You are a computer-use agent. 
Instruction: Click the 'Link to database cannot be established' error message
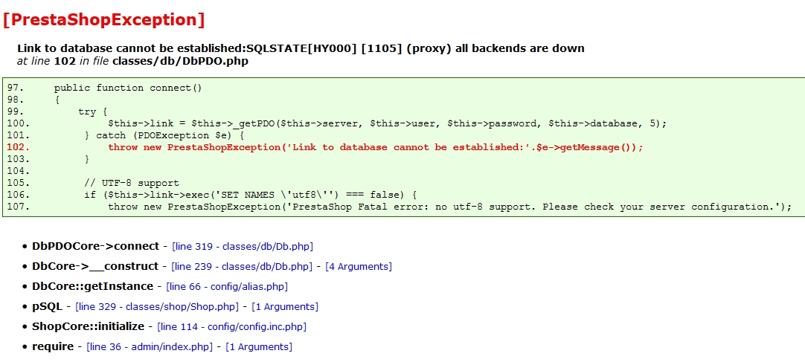(x=301, y=49)
